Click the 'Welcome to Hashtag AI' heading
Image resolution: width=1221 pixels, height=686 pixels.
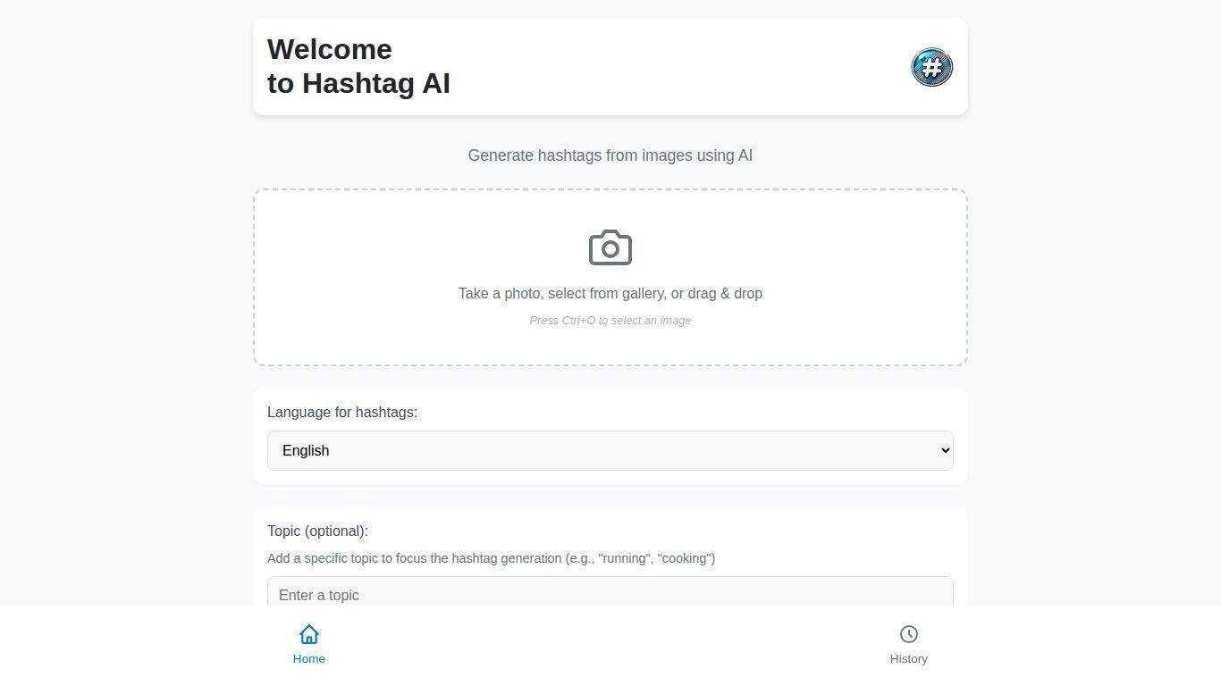pos(358,66)
